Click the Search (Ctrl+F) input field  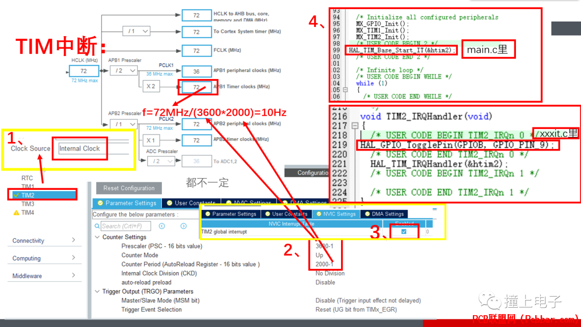point(125,226)
